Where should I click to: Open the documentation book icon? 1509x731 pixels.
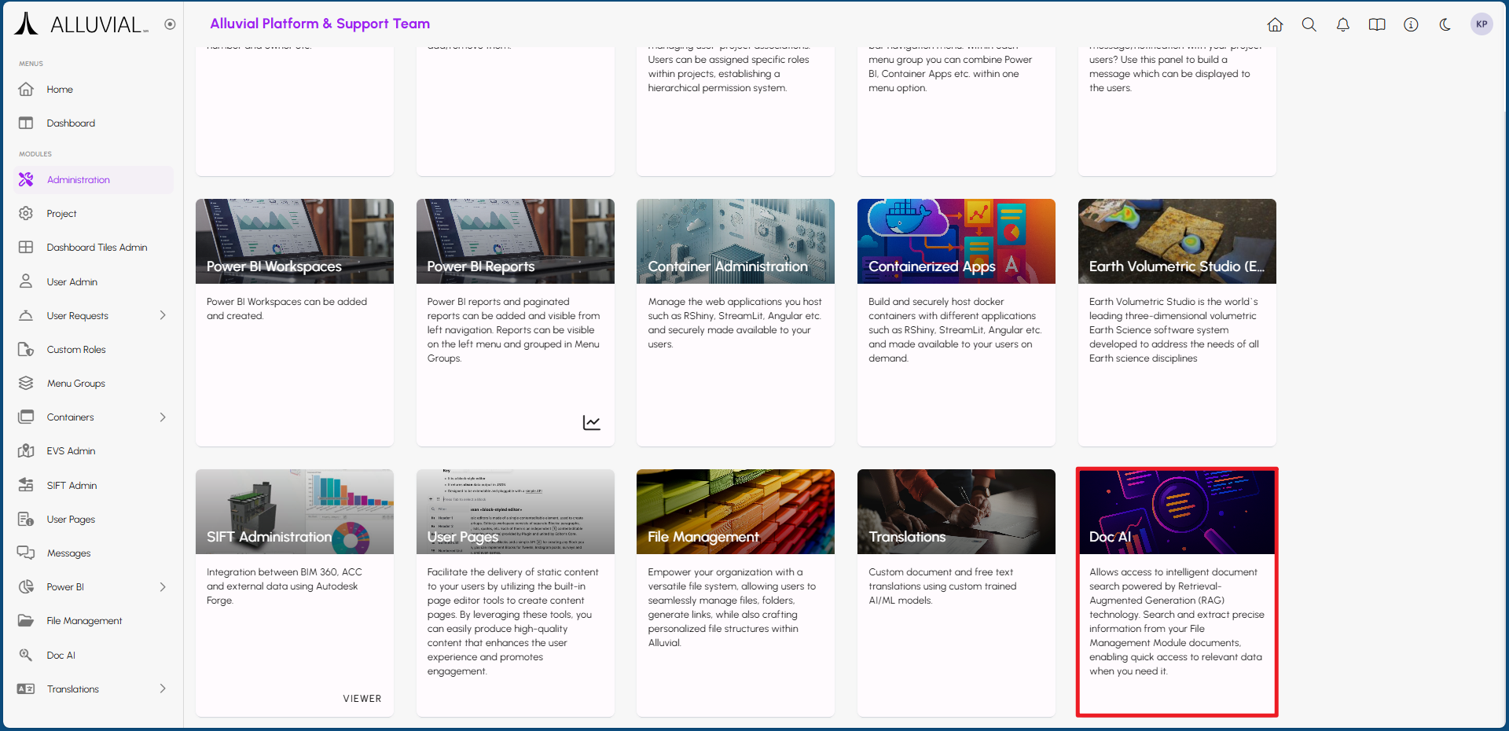pyautogui.click(x=1377, y=24)
